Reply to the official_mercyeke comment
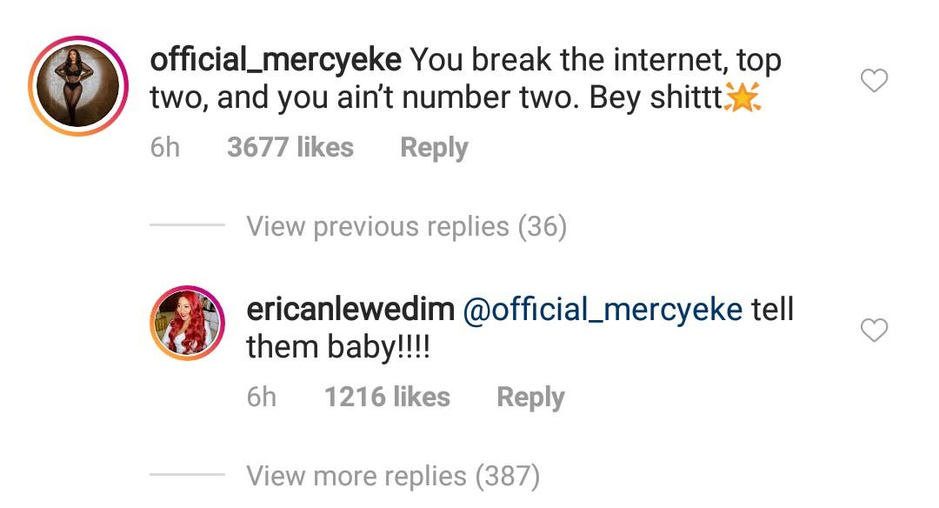Image resolution: width=939 pixels, height=508 pixels. pos(434,148)
